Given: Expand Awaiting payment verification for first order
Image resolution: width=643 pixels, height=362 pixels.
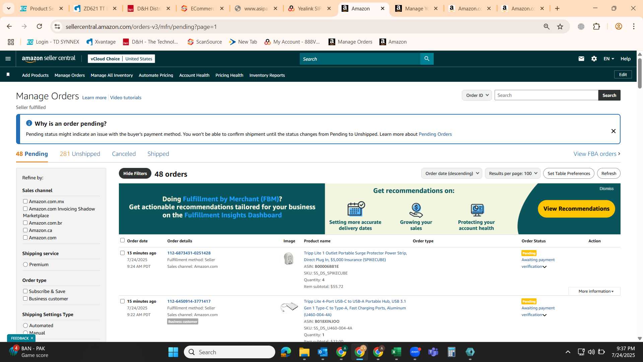Looking at the screenshot, I should [544, 267].
